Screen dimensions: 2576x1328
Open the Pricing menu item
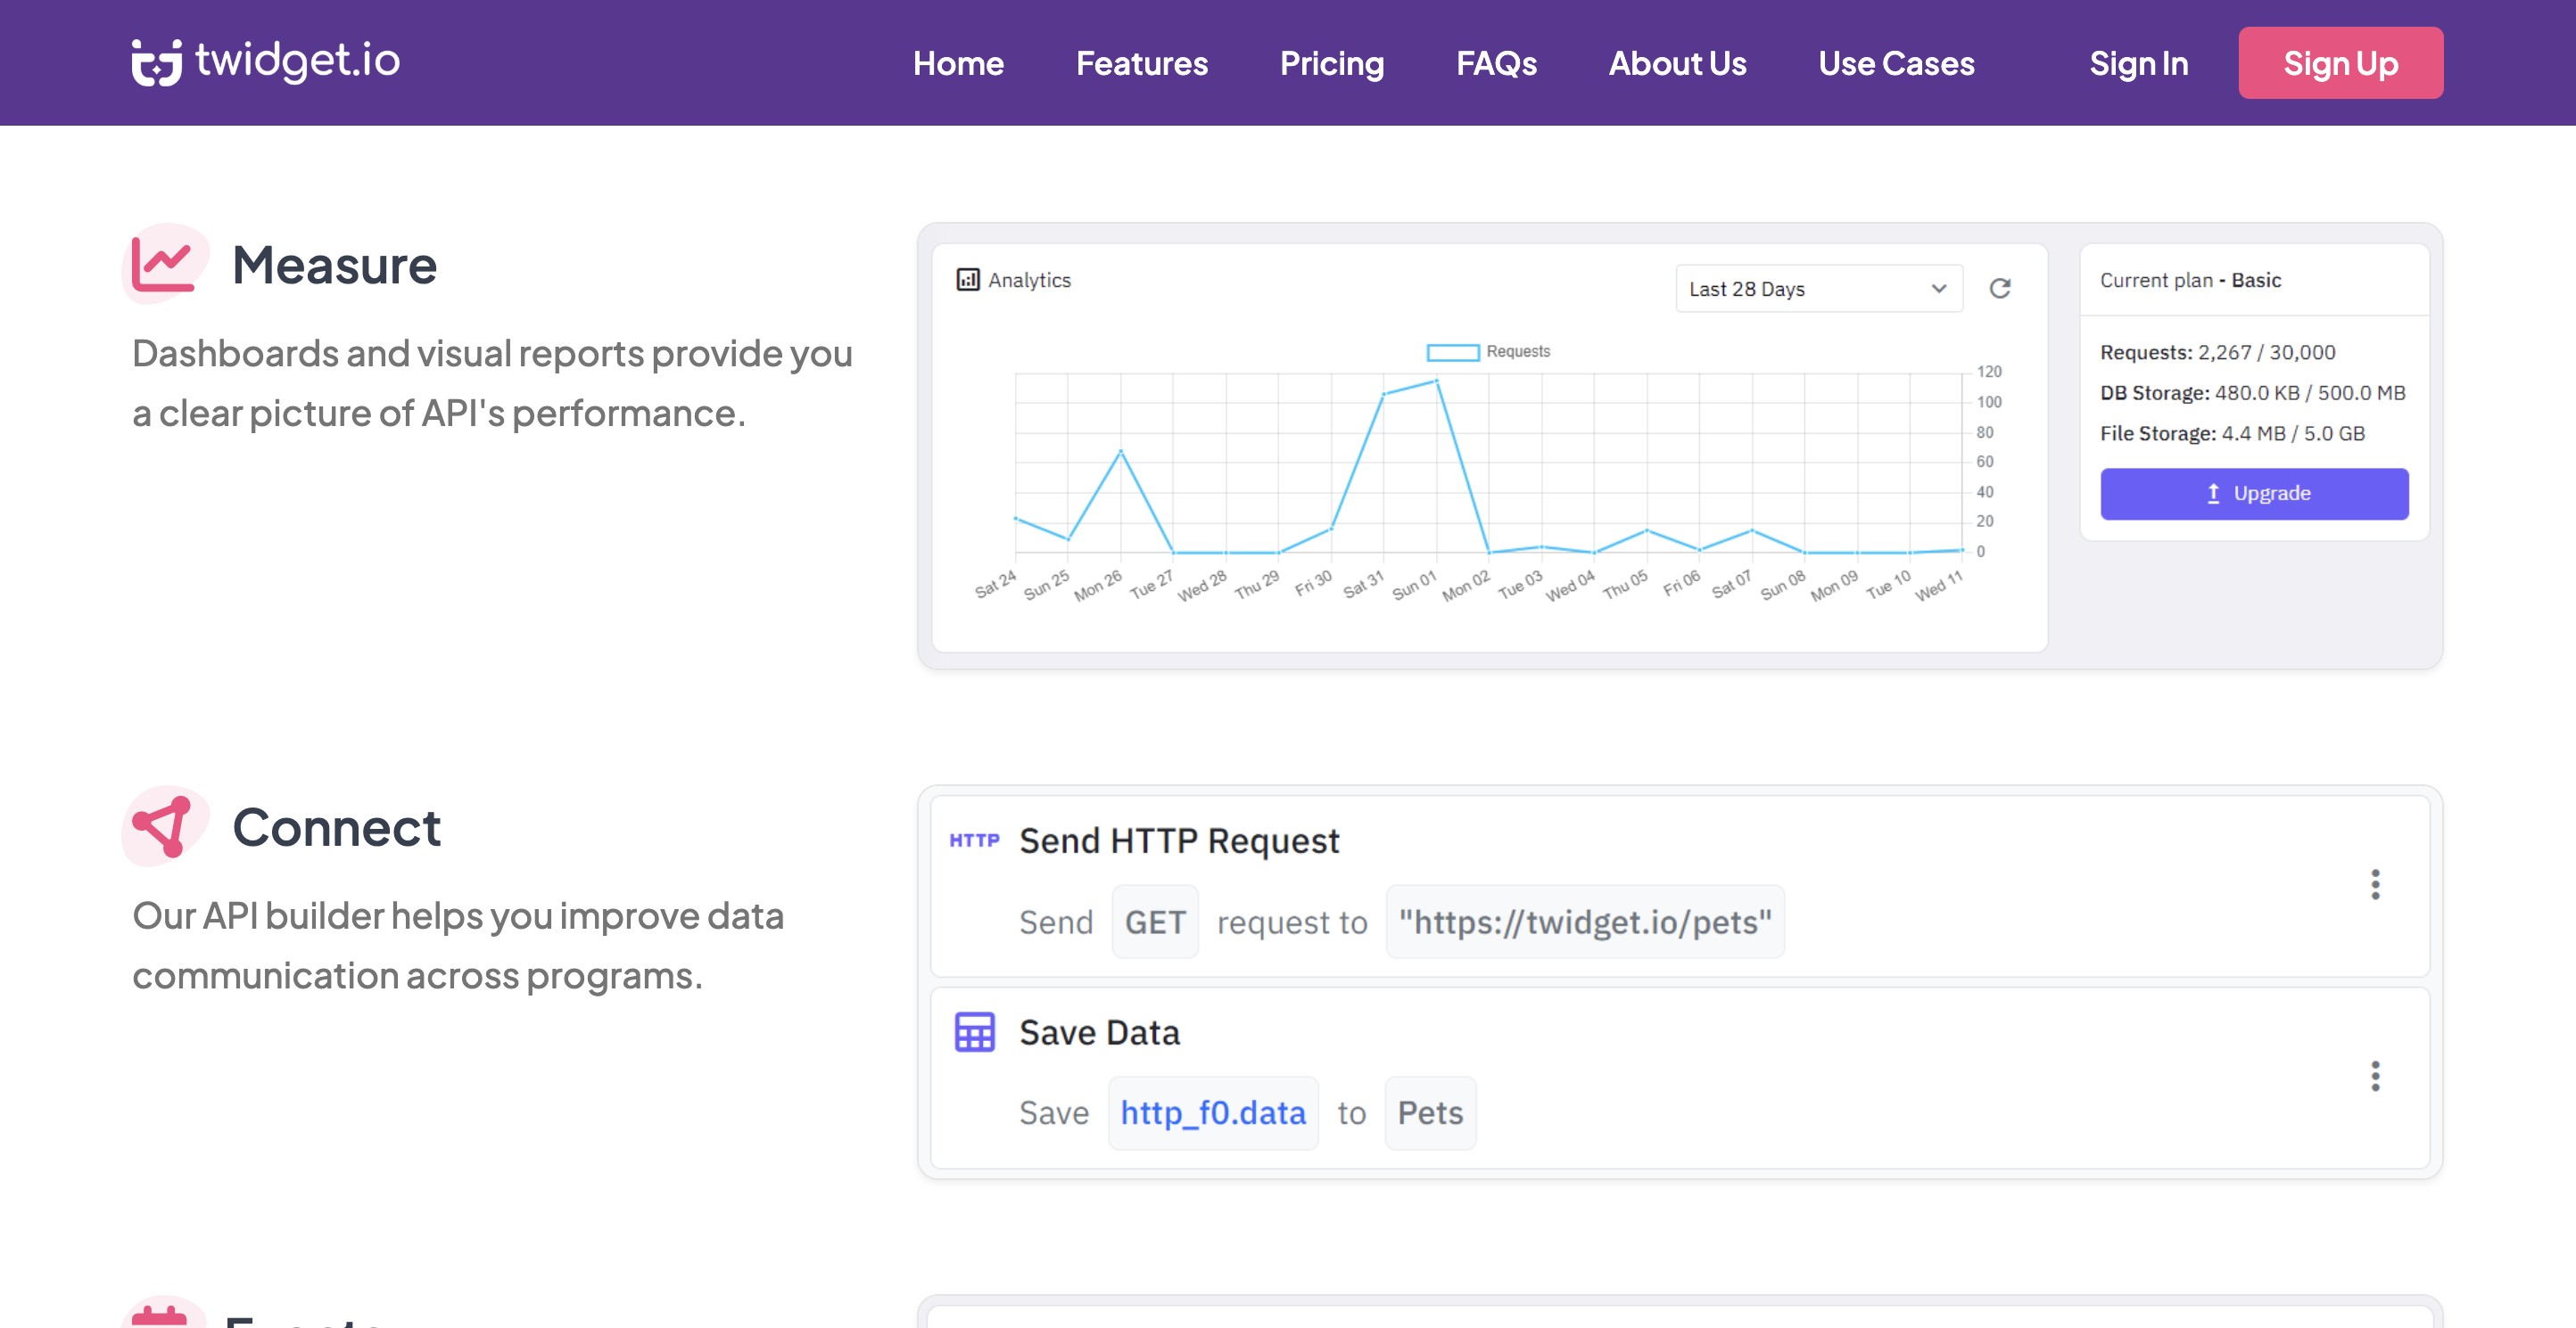point(1331,63)
